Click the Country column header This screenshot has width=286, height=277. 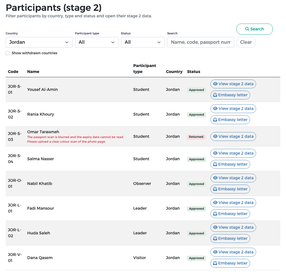[174, 72]
